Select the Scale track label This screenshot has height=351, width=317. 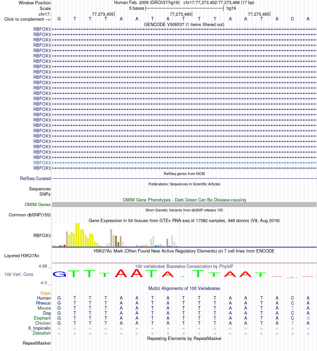click(x=45, y=8)
